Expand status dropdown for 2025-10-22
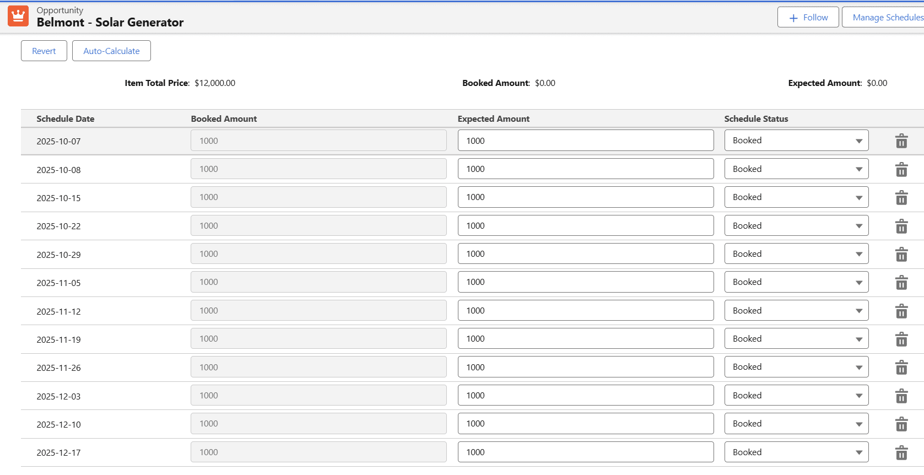 (x=796, y=226)
